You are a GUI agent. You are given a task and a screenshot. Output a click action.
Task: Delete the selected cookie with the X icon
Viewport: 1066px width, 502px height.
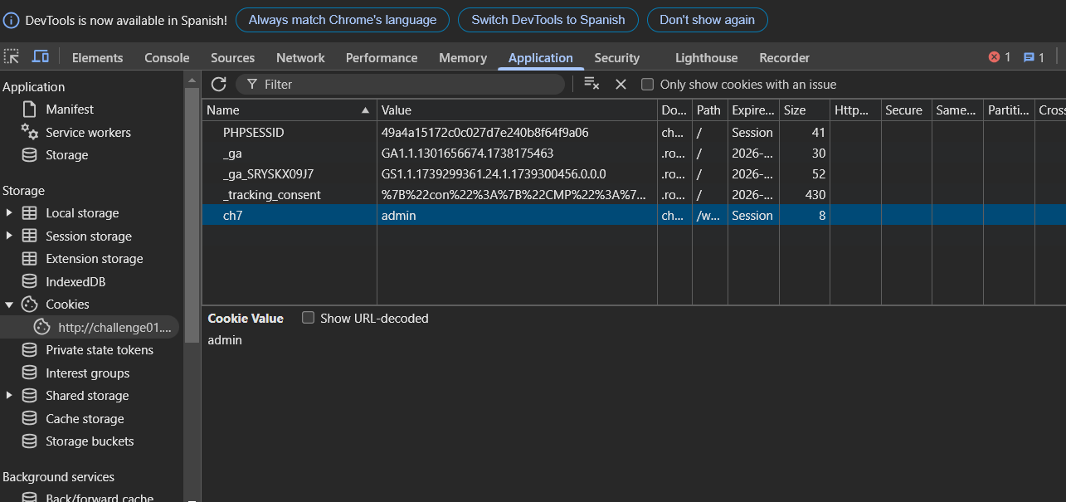click(x=621, y=84)
